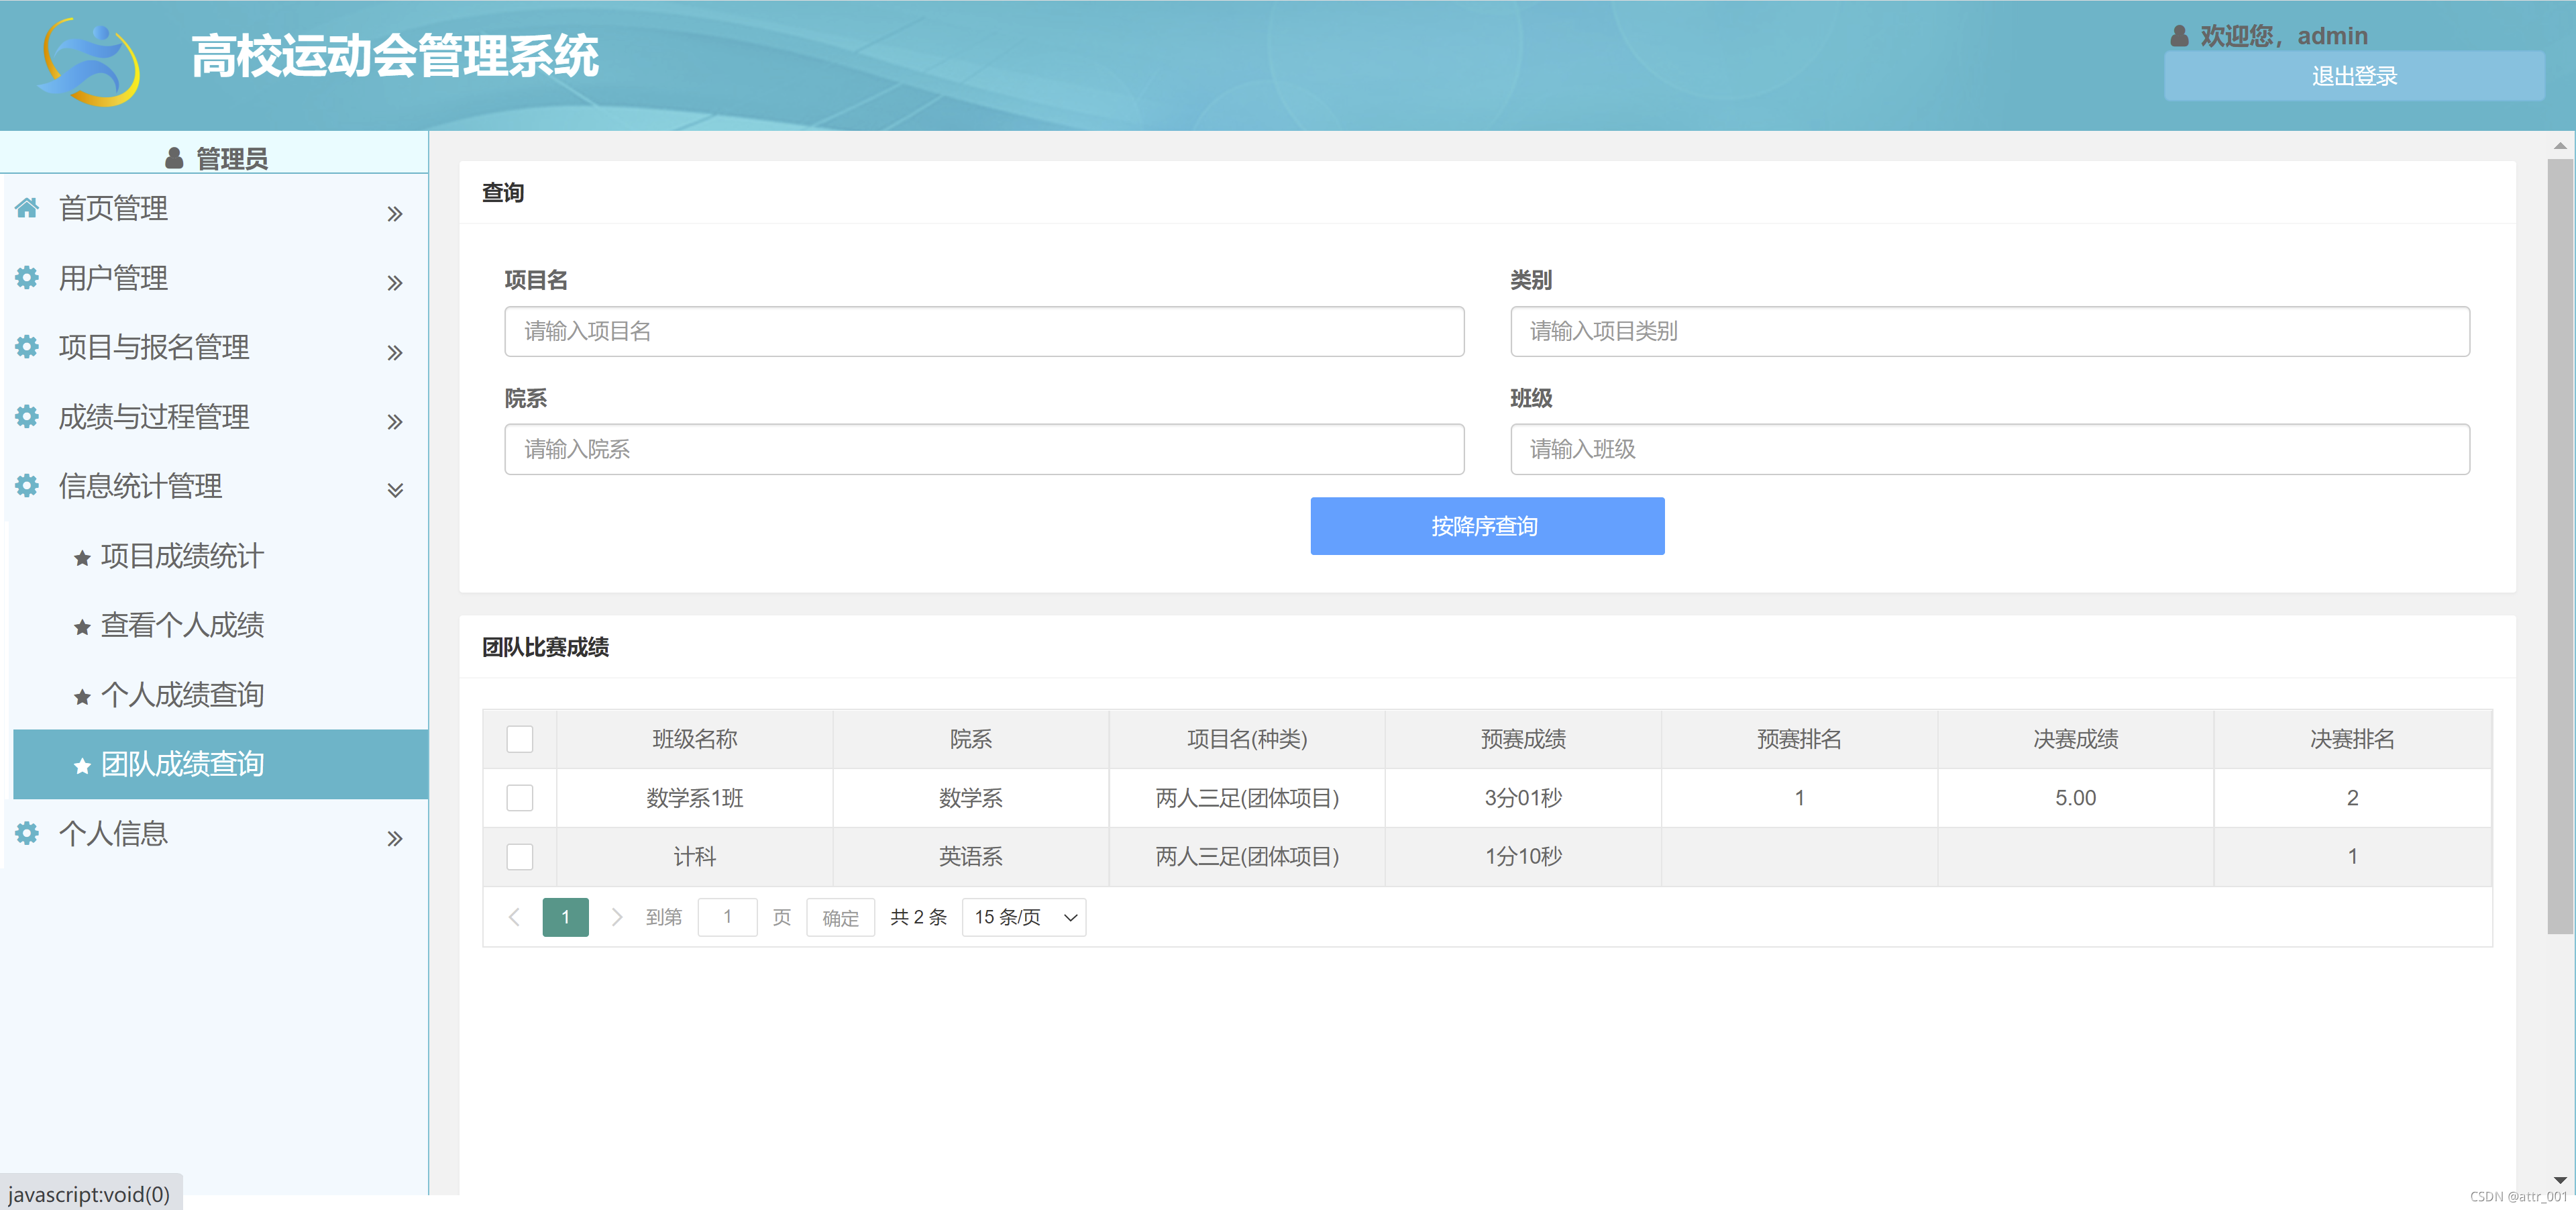Check the 数学系1班 row checkbox

520,798
